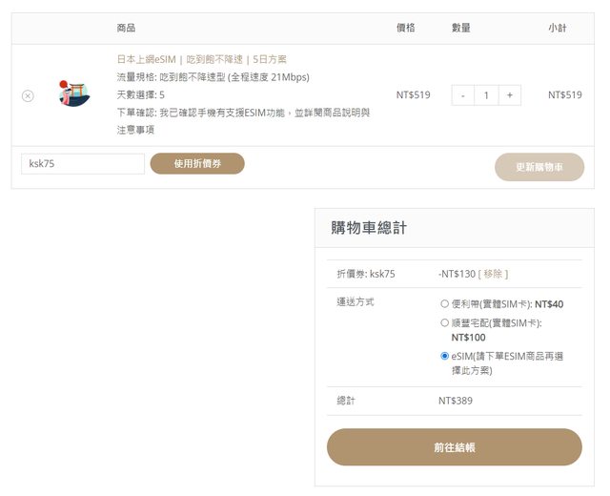Choose 順豐宅配 NT$100 delivery option
The width and height of the screenshot is (610, 496).
click(445, 322)
